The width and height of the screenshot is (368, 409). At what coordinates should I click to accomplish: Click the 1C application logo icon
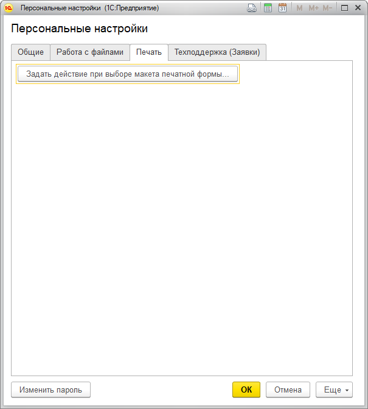8,8
